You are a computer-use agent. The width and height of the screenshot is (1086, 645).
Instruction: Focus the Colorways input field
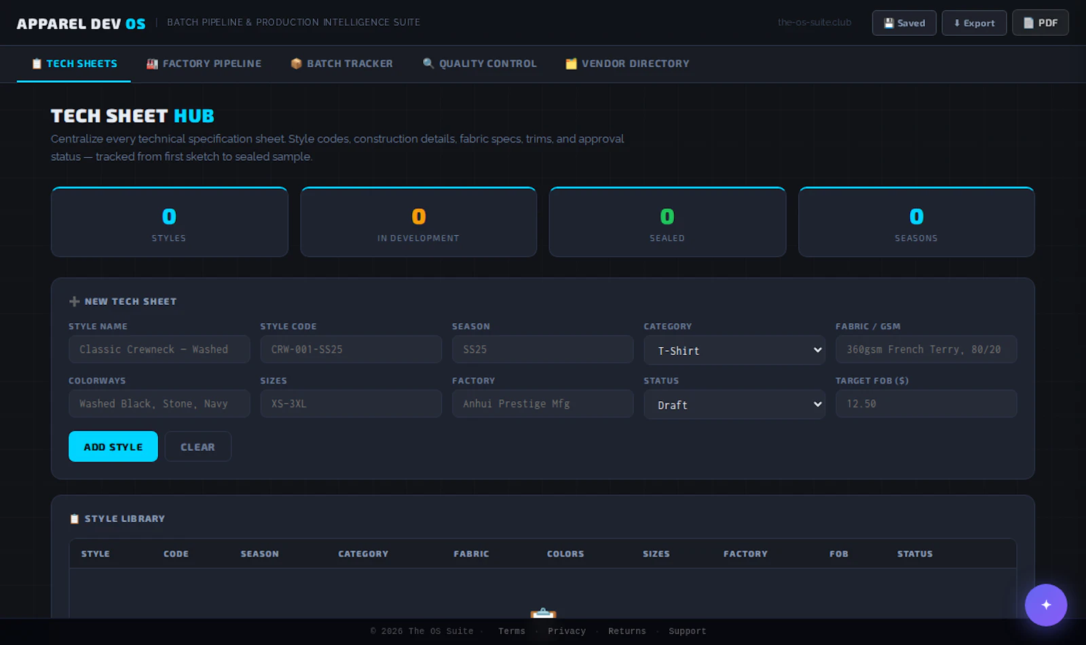coord(160,403)
